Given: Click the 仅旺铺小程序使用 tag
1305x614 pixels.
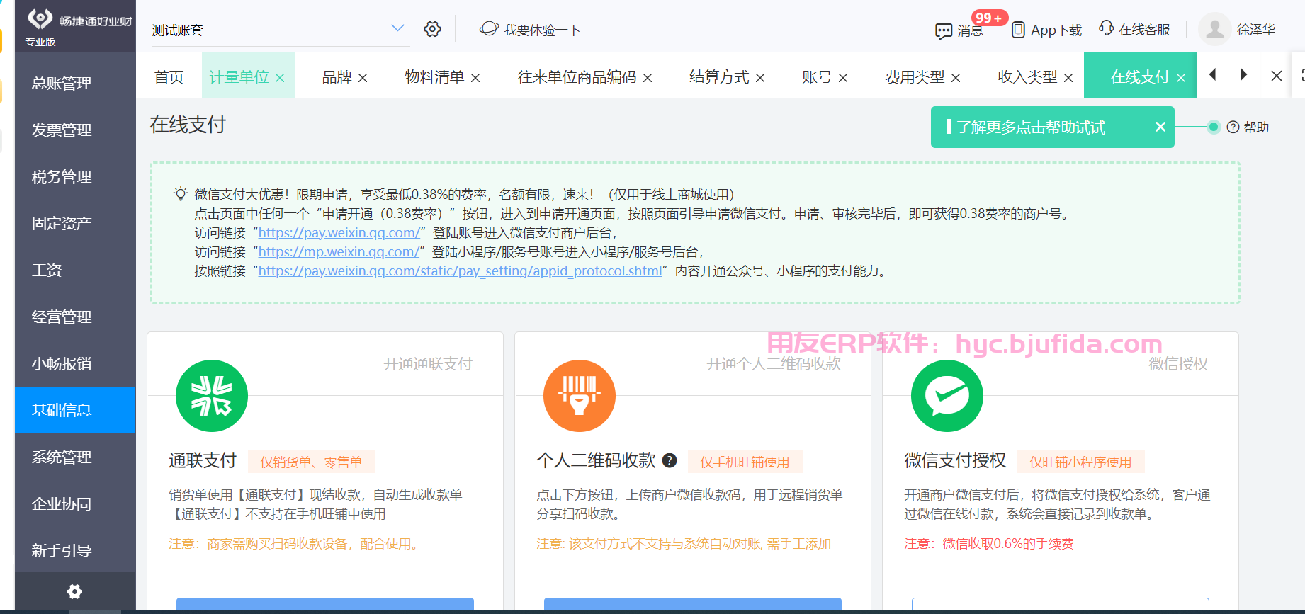Looking at the screenshot, I should point(1080,462).
